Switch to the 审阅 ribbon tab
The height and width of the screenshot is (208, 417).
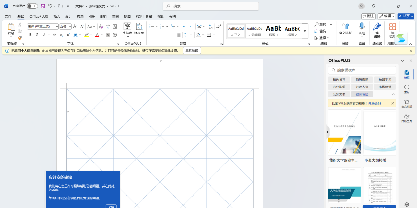115,16
